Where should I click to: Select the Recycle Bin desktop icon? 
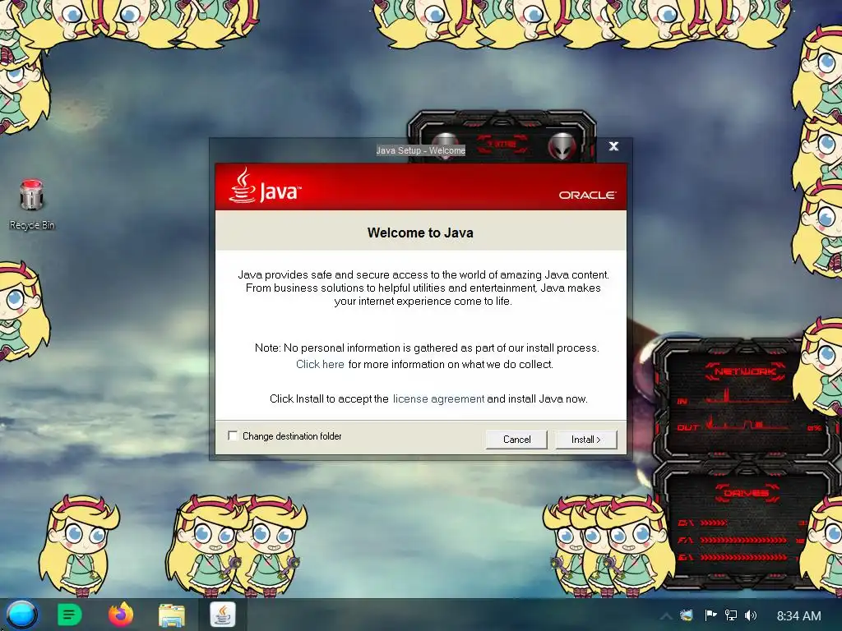click(x=32, y=205)
